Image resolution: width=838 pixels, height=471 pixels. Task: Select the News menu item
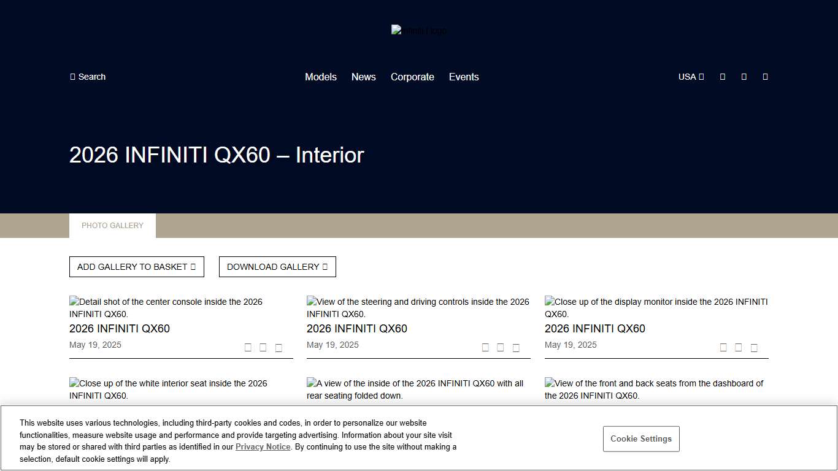pos(363,77)
